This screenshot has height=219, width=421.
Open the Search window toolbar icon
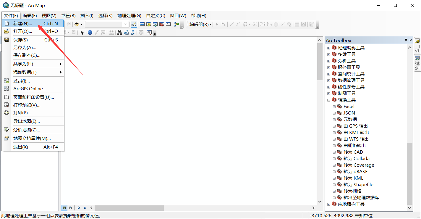(x=155, y=24)
